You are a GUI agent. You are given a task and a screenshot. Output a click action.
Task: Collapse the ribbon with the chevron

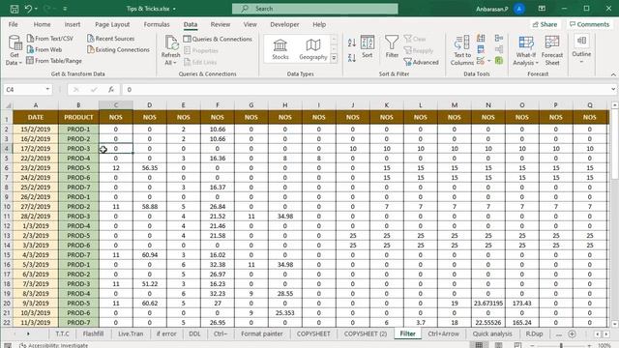pyautogui.click(x=613, y=74)
